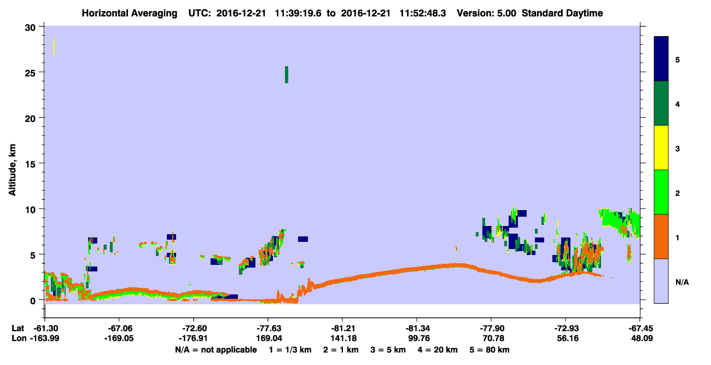Click the longitude value 56.16
Image resolution: width=711 pixels, height=365 pixels.
point(566,339)
